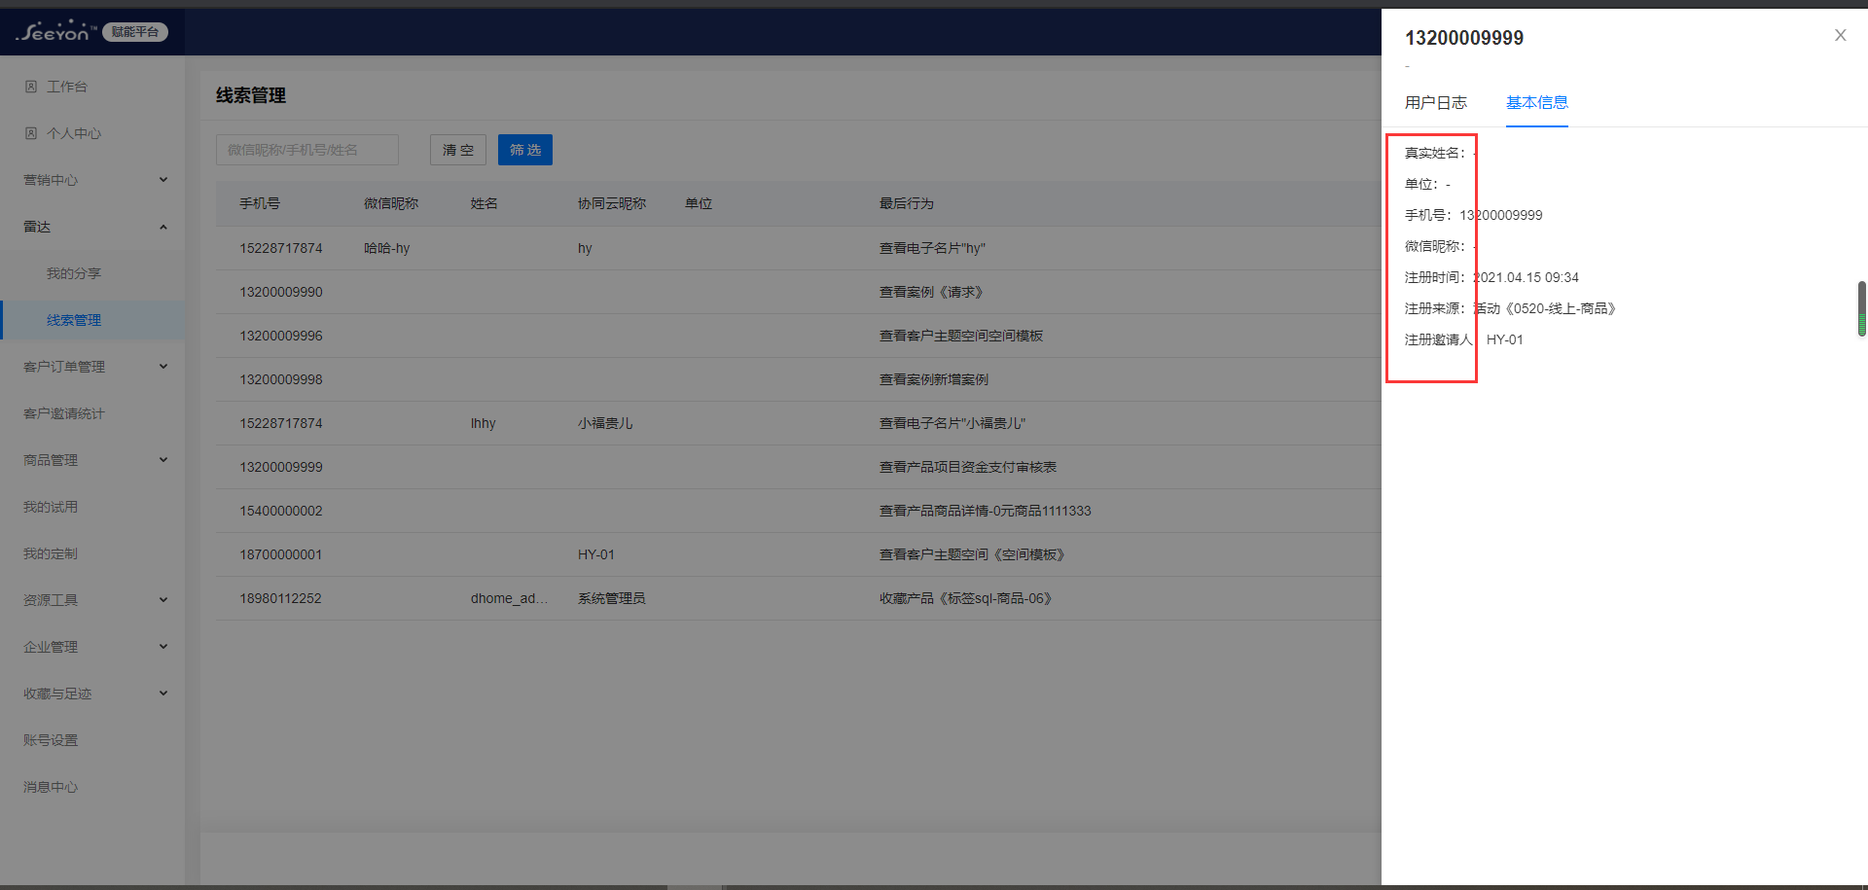Click the 清空 button

pos(458,150)
